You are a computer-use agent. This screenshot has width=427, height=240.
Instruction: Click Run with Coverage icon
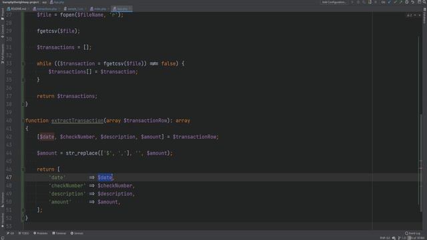click(x=364, y=2)
